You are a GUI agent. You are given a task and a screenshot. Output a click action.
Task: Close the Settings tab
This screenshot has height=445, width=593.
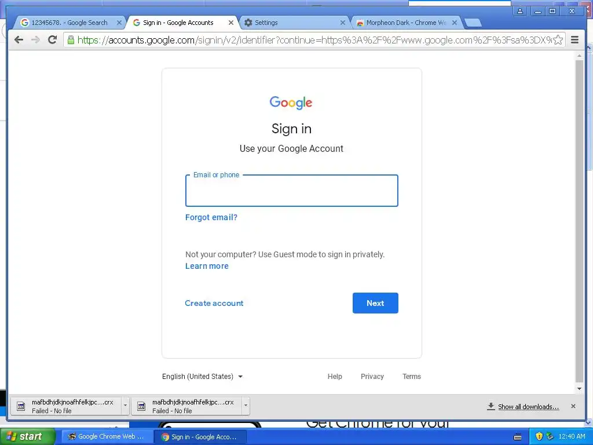coord(343,23)
